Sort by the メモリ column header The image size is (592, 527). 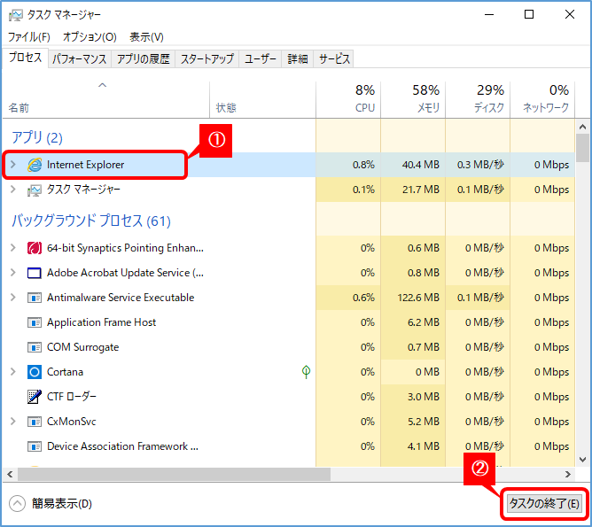[x=413, y=100]
